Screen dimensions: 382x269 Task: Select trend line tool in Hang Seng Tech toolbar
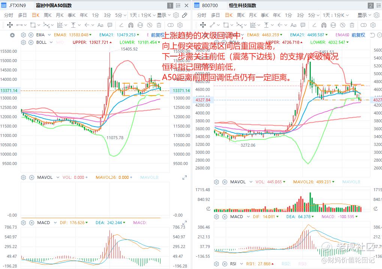click(212, 25)
